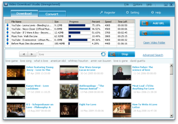Screen dimensions: 178x124
Task: Click download arrow for Before Music Dies documentary
Action: tap(8, 43)
